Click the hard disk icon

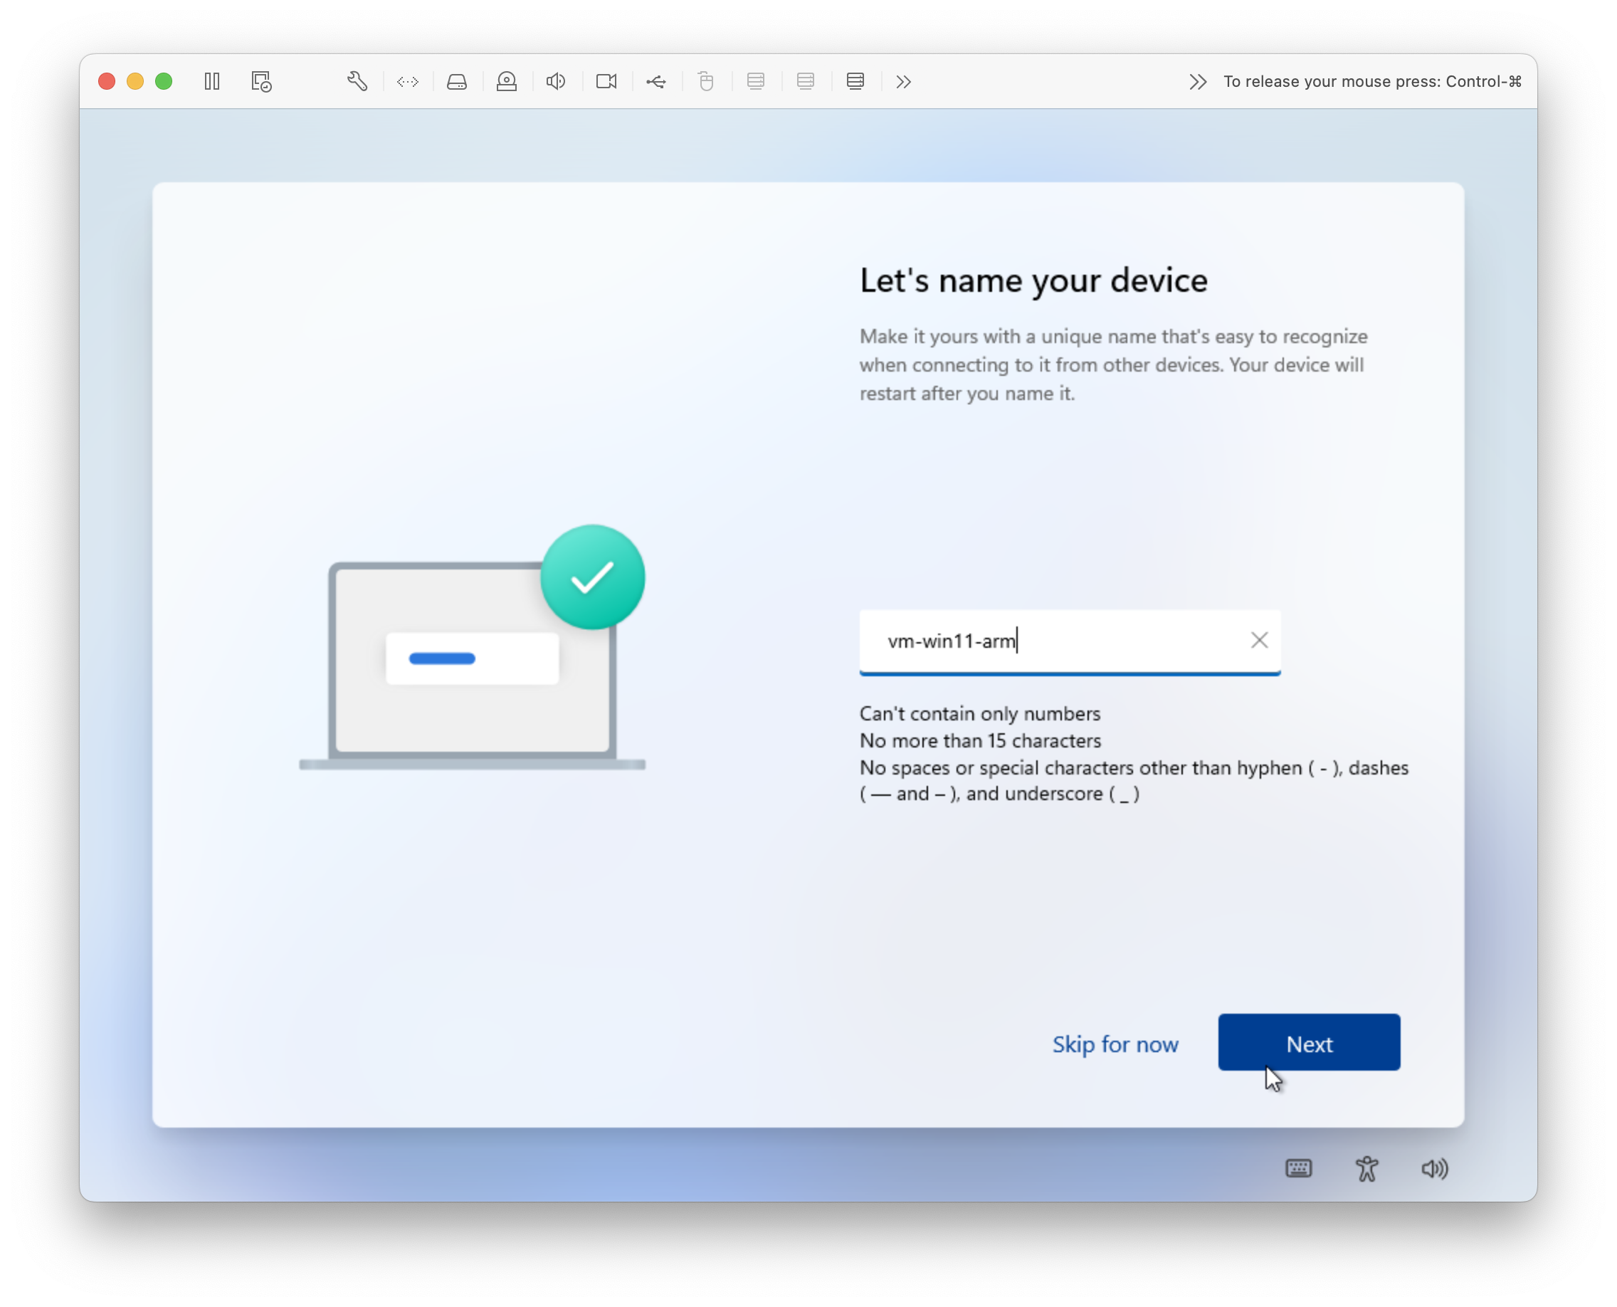point(457,81)
